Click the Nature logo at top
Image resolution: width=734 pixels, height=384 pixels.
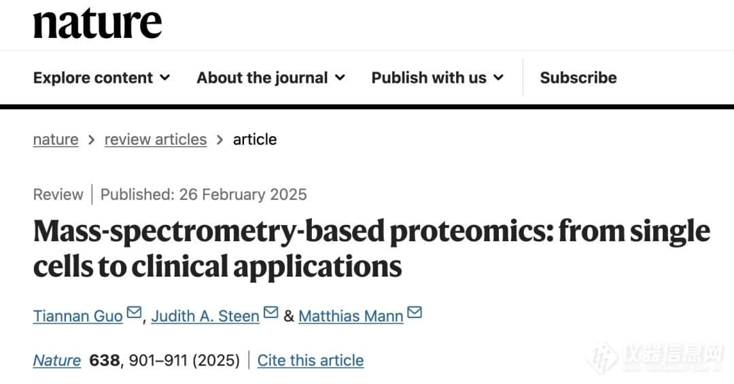pos(97,23)
